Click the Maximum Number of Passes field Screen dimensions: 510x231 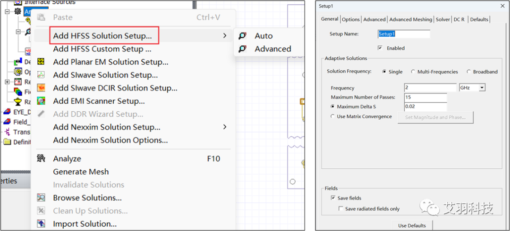coord(425,97)
